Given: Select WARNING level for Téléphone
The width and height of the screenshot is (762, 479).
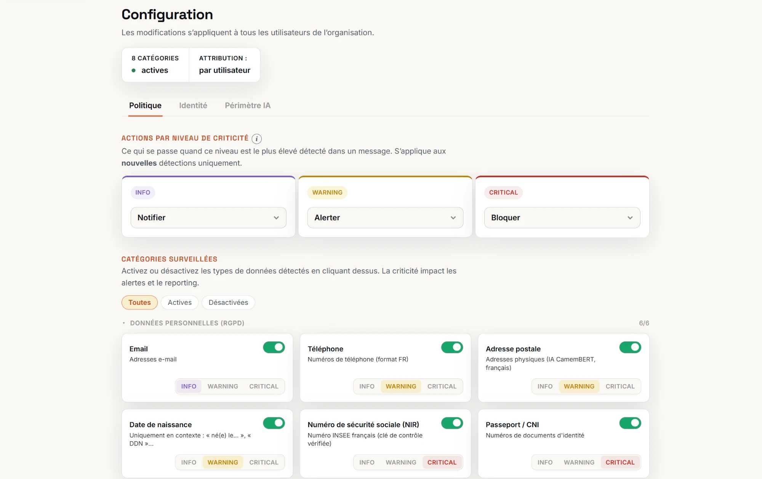Looking at the screenshot, I should [x=401, y=386].
